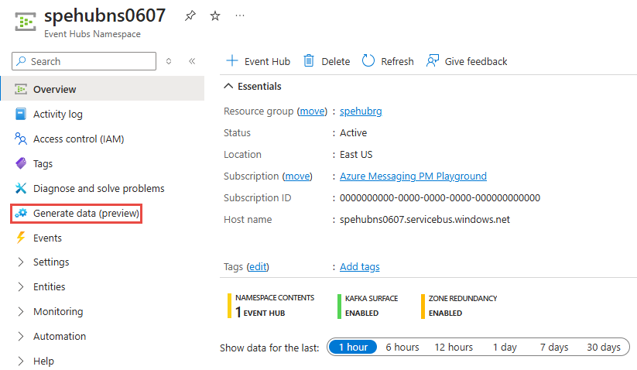
Task: Mark namespace as favorite with star icon
Action: [215, 15]
